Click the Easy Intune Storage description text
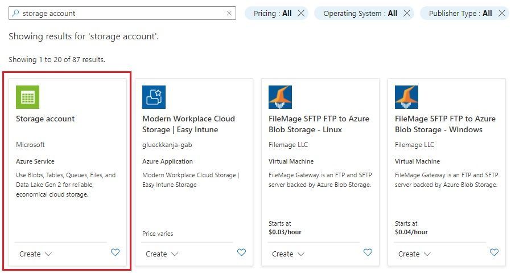This screenshot has width=511, height=273. pos(191,180)
